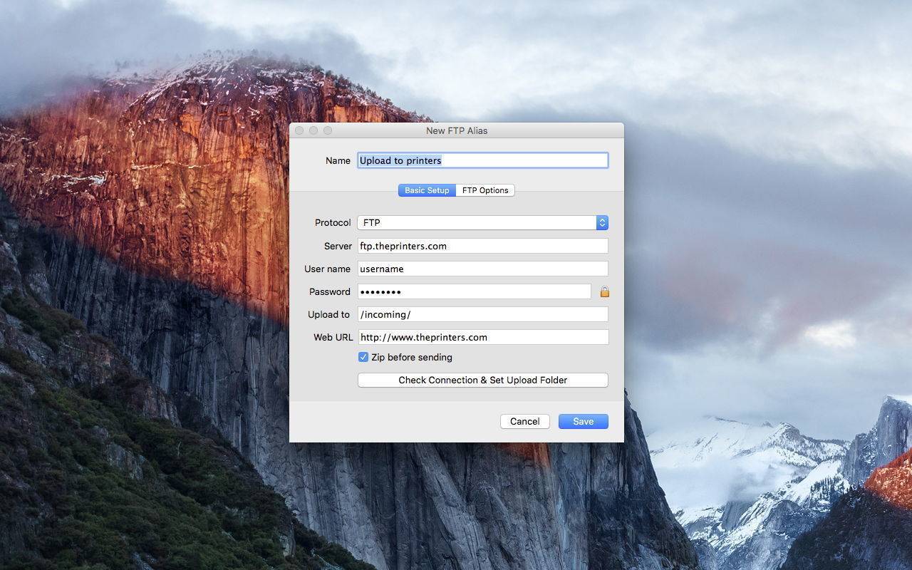Uncheck the Zip before sending checkbox
The image size is (912, 570).
point(363,357)
